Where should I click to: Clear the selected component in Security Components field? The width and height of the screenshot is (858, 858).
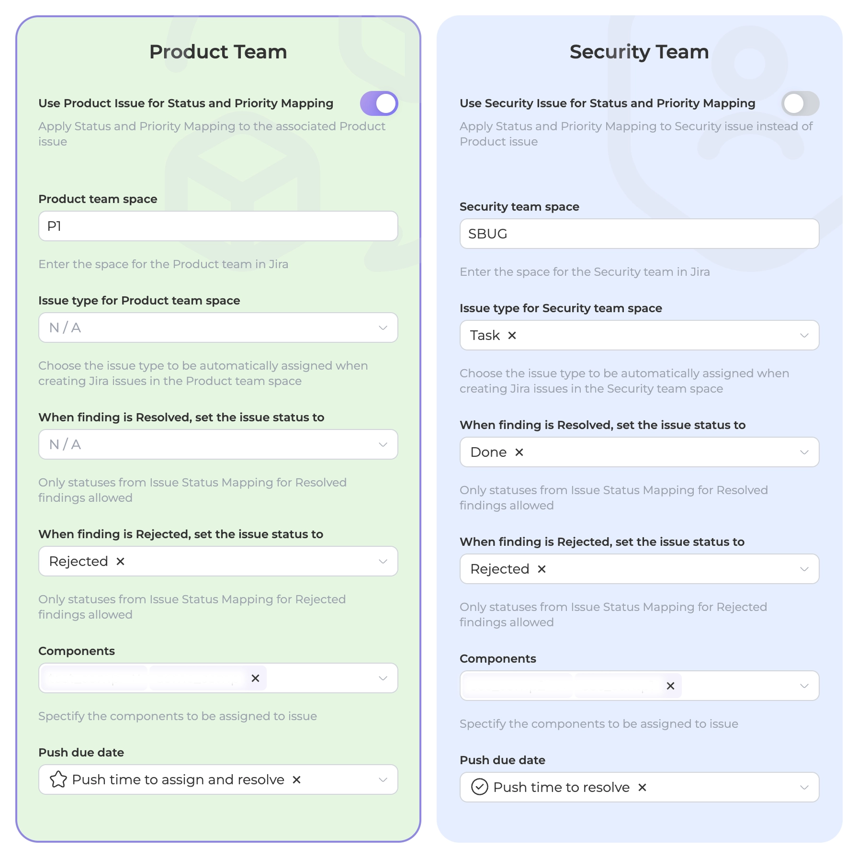pyautogui.click(x=671, y=686)
